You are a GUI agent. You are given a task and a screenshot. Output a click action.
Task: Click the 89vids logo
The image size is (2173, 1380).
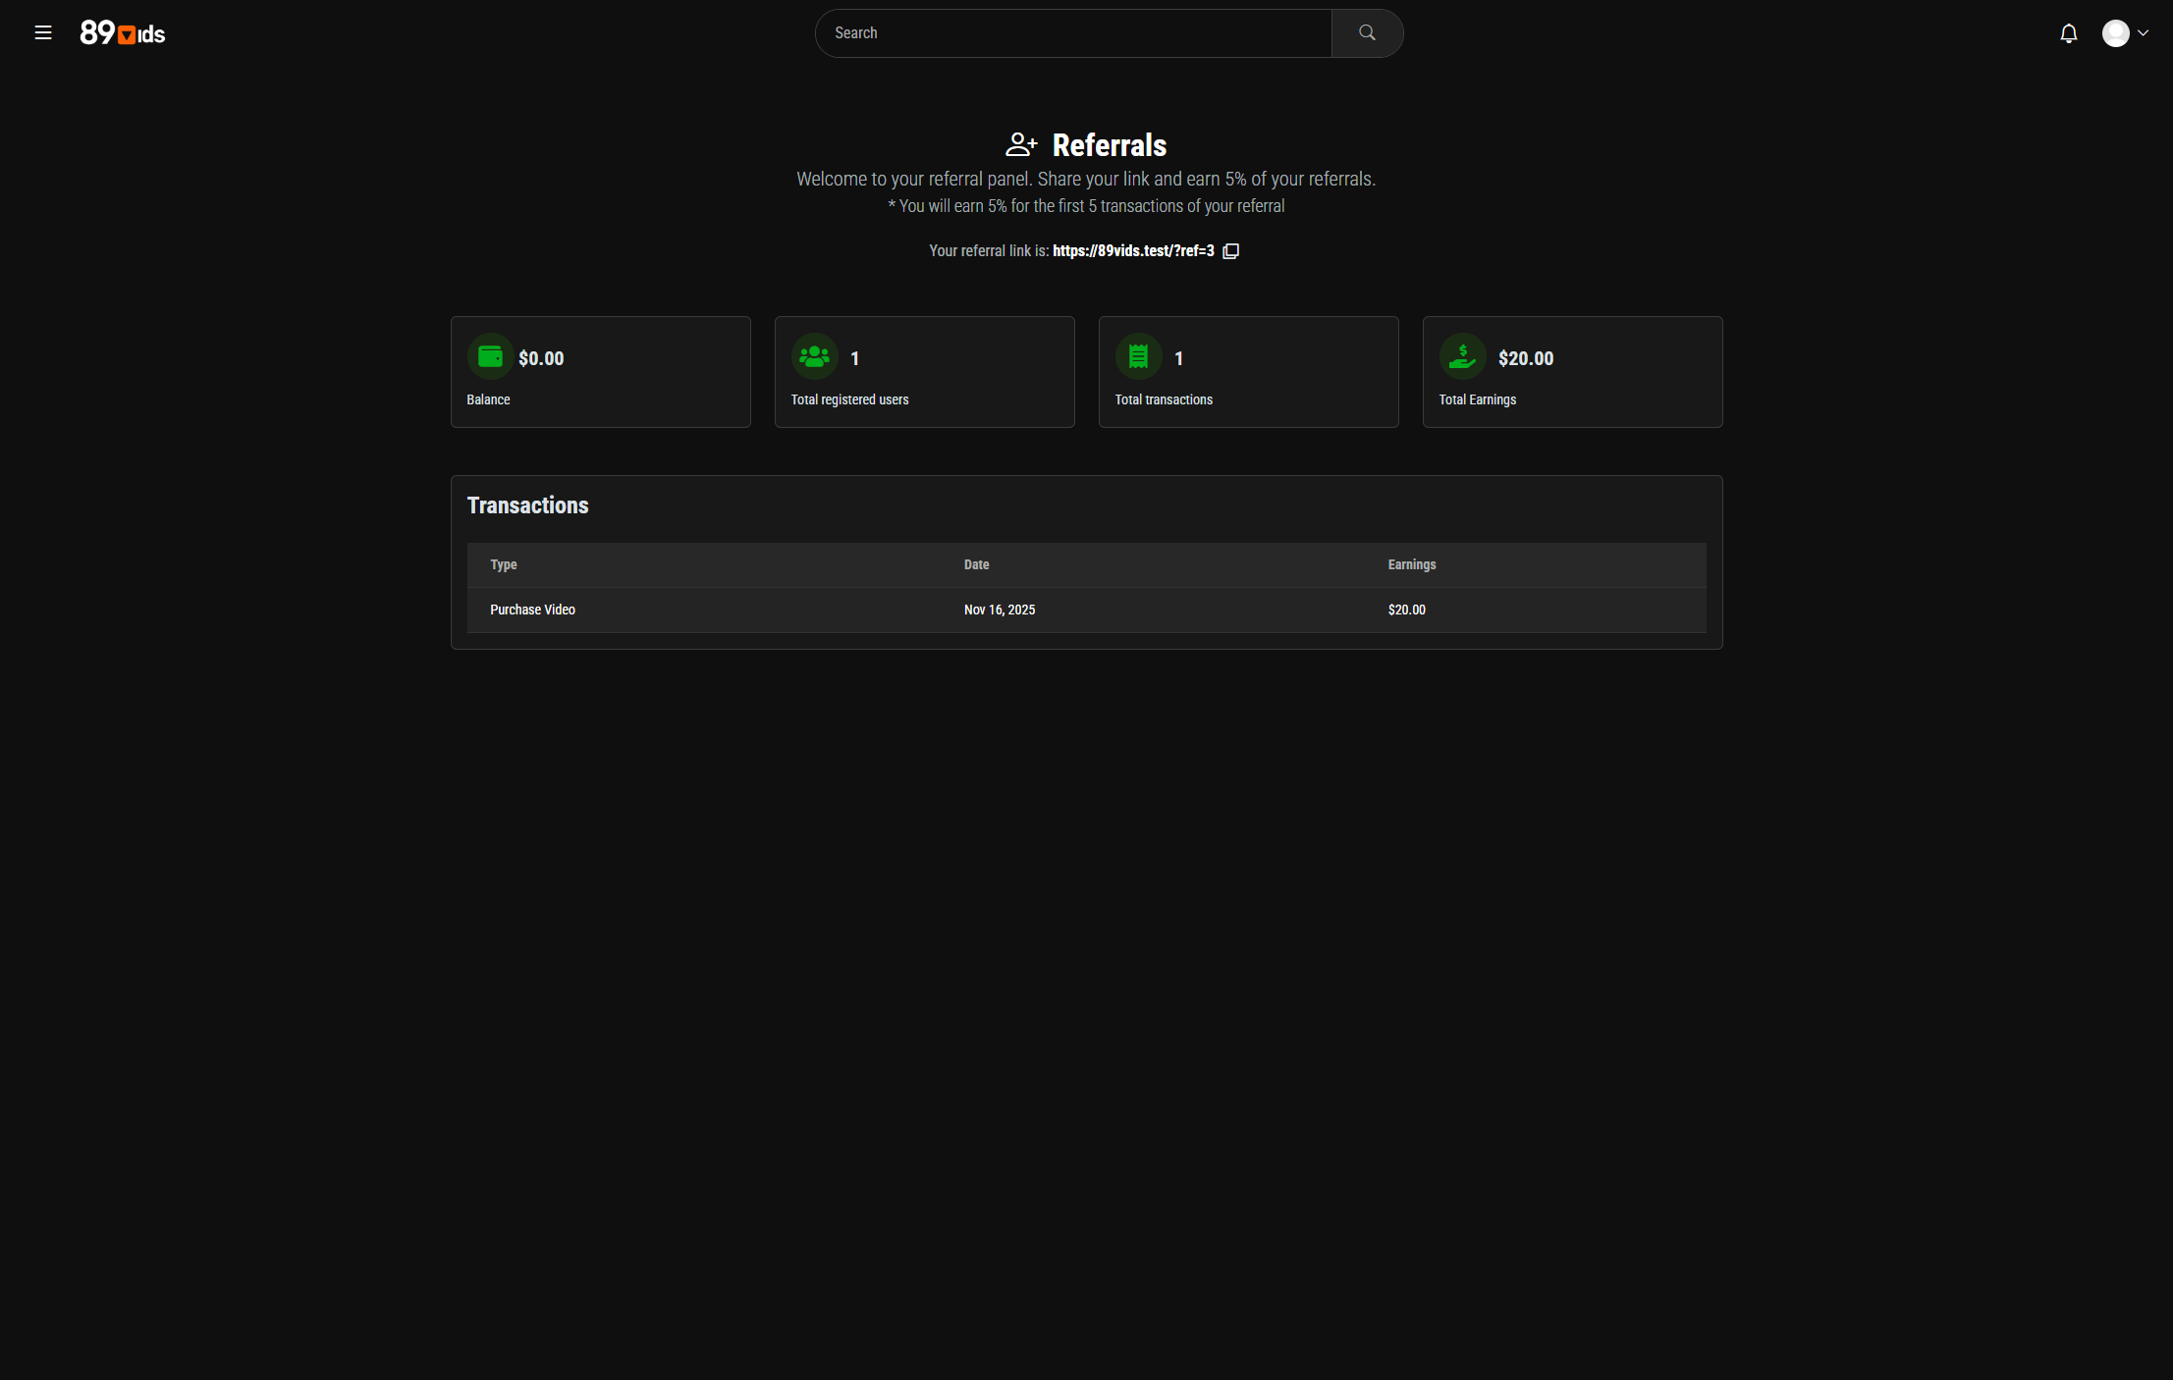123,33
